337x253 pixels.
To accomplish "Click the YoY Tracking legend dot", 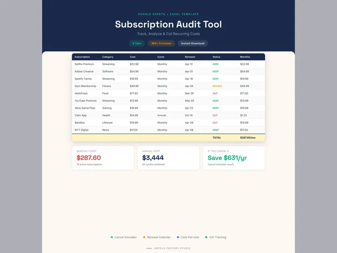I will pos(206,237).
